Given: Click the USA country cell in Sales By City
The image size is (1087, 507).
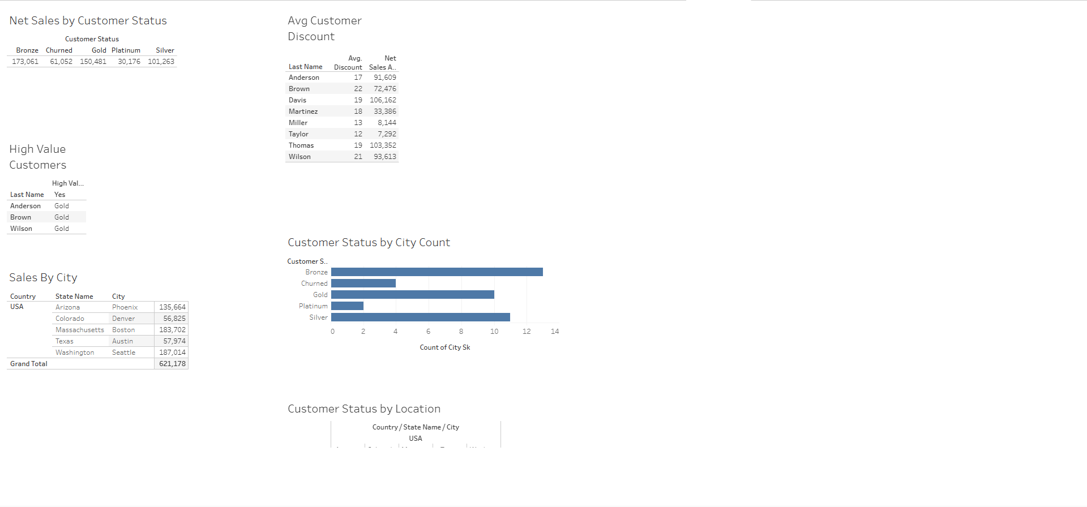Looking at the screenshot, I should point(17,307).
